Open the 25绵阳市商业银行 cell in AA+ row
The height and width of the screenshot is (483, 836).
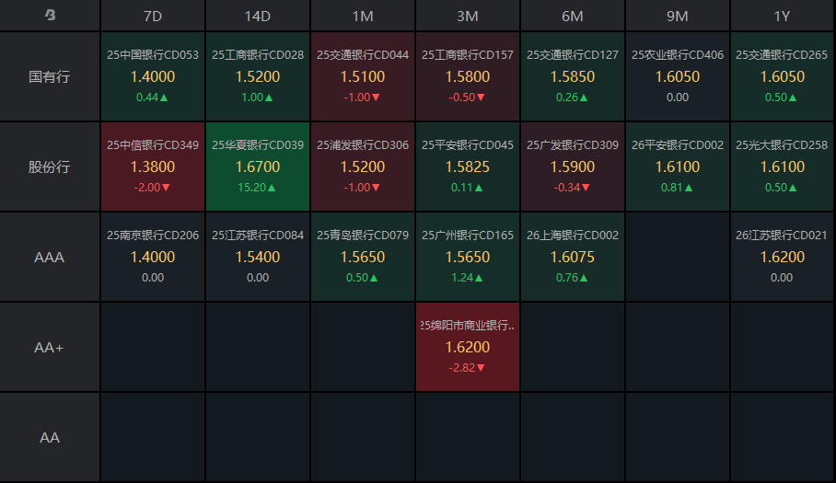(x=468, y=347)
